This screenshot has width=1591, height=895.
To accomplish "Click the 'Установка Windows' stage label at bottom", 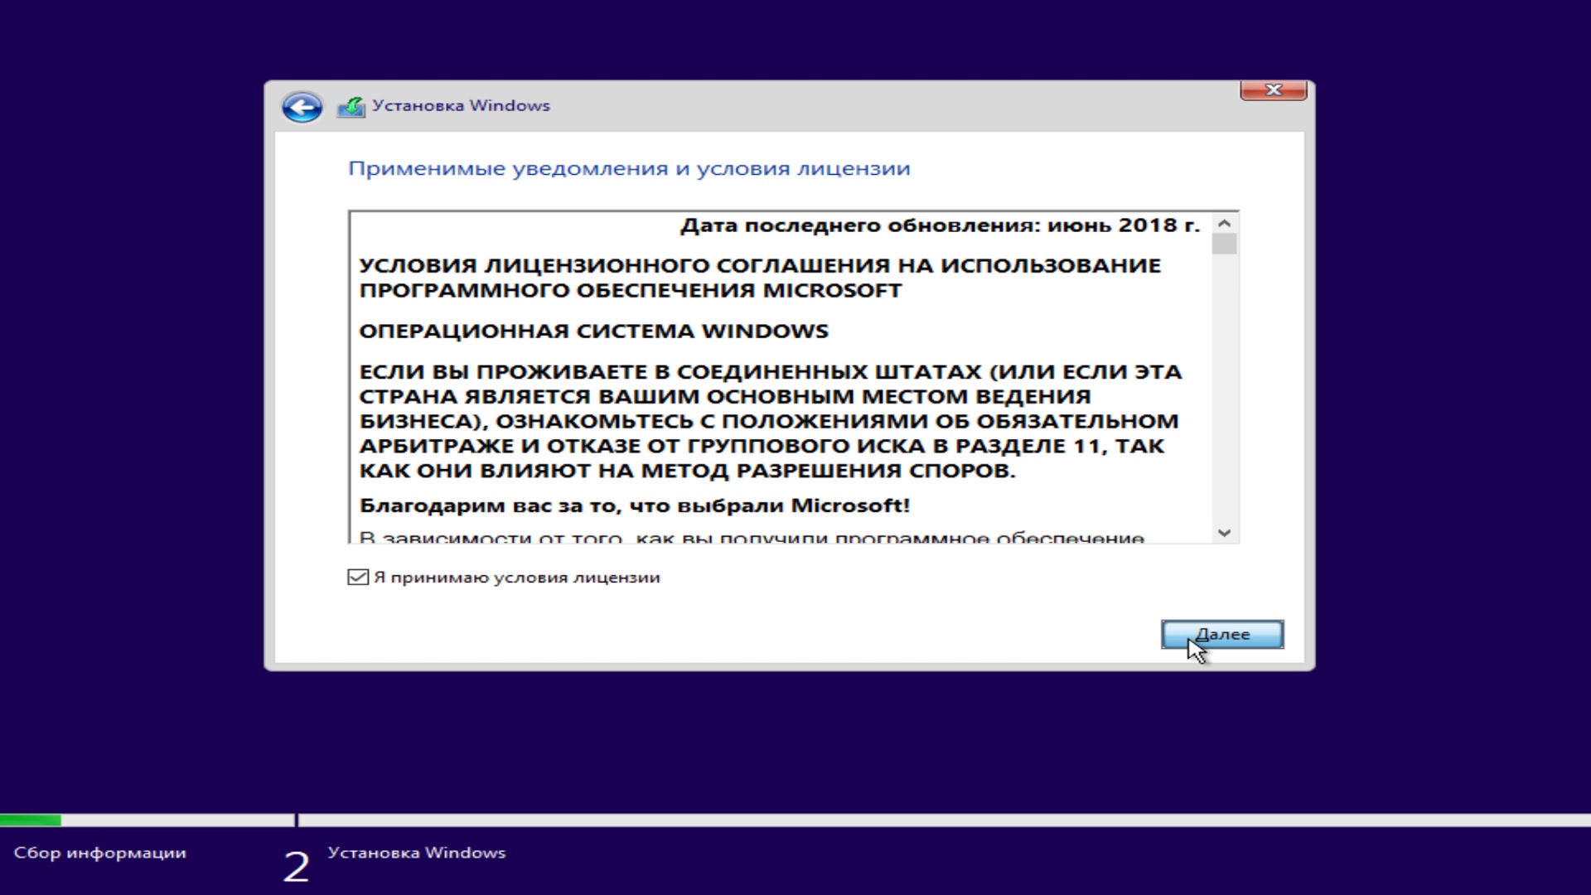I will [x=416, y=853].
